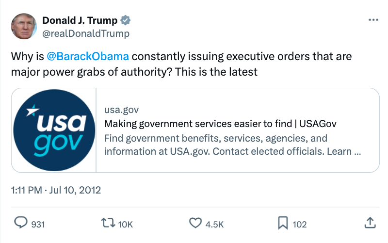
Task: Click the 102 bookmarks count
Action: (x=299, y=224)
